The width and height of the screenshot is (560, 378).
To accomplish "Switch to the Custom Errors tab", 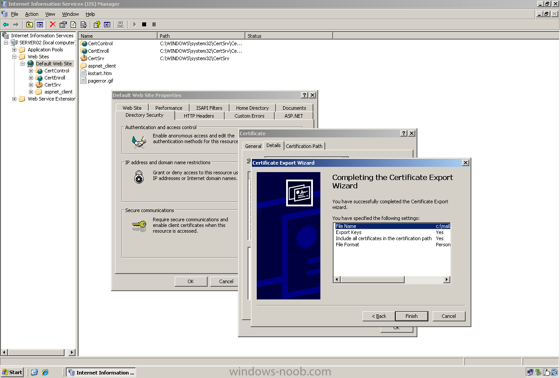I will click(x=249, y=116).
